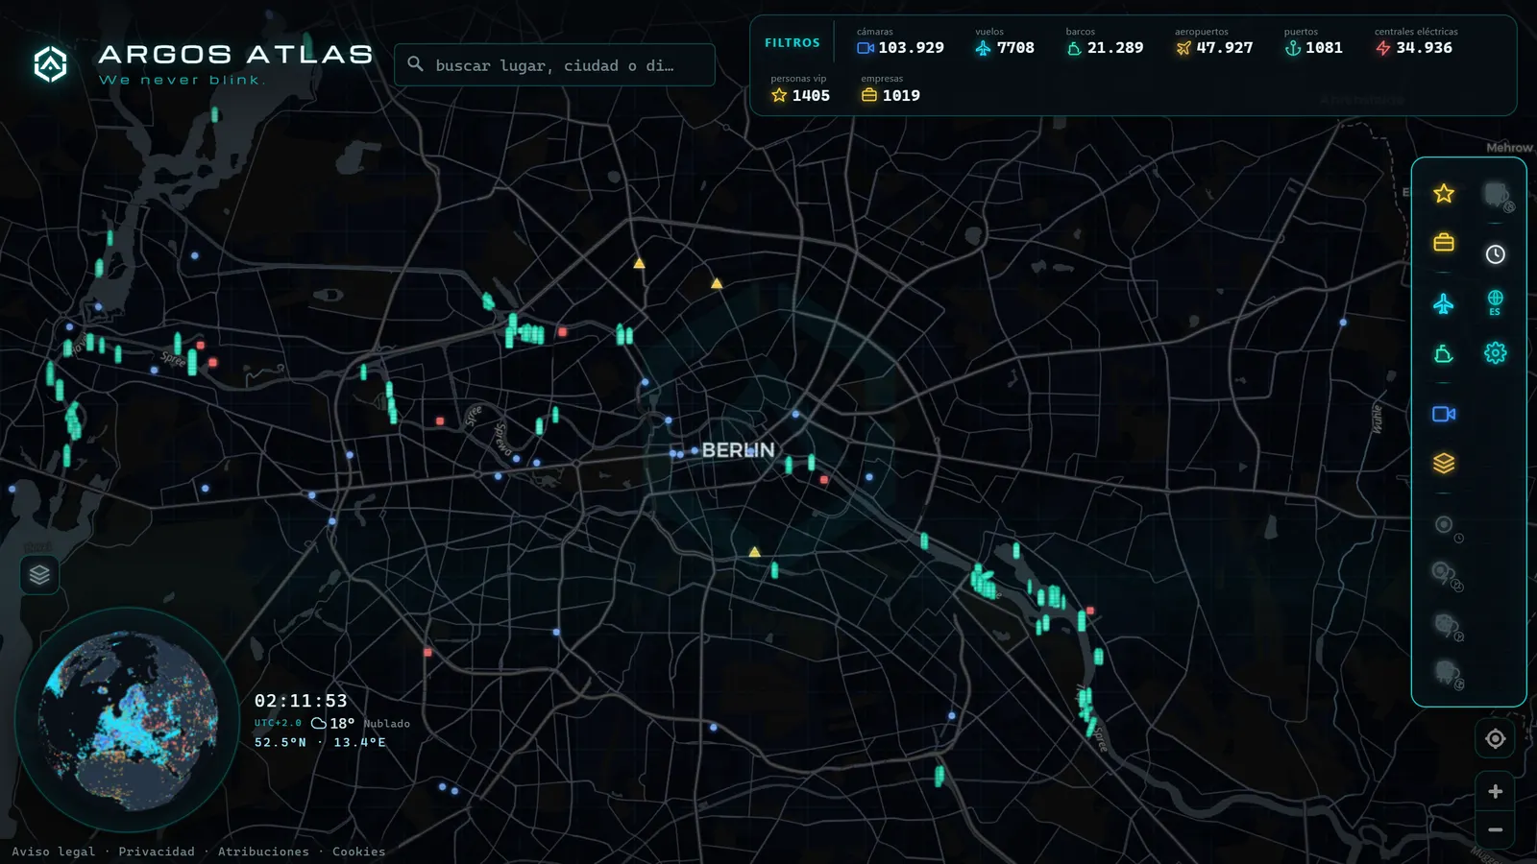Click the yellow layers icon in right panel
The height and width of the screenshot is (864, 1537).
tap(1444, 464)
